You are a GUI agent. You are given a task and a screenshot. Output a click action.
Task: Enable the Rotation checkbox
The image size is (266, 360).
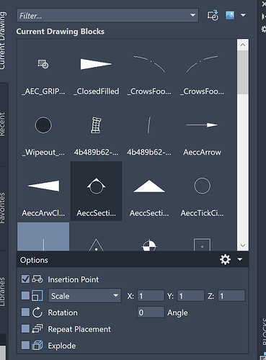click(x=25, y=312)
